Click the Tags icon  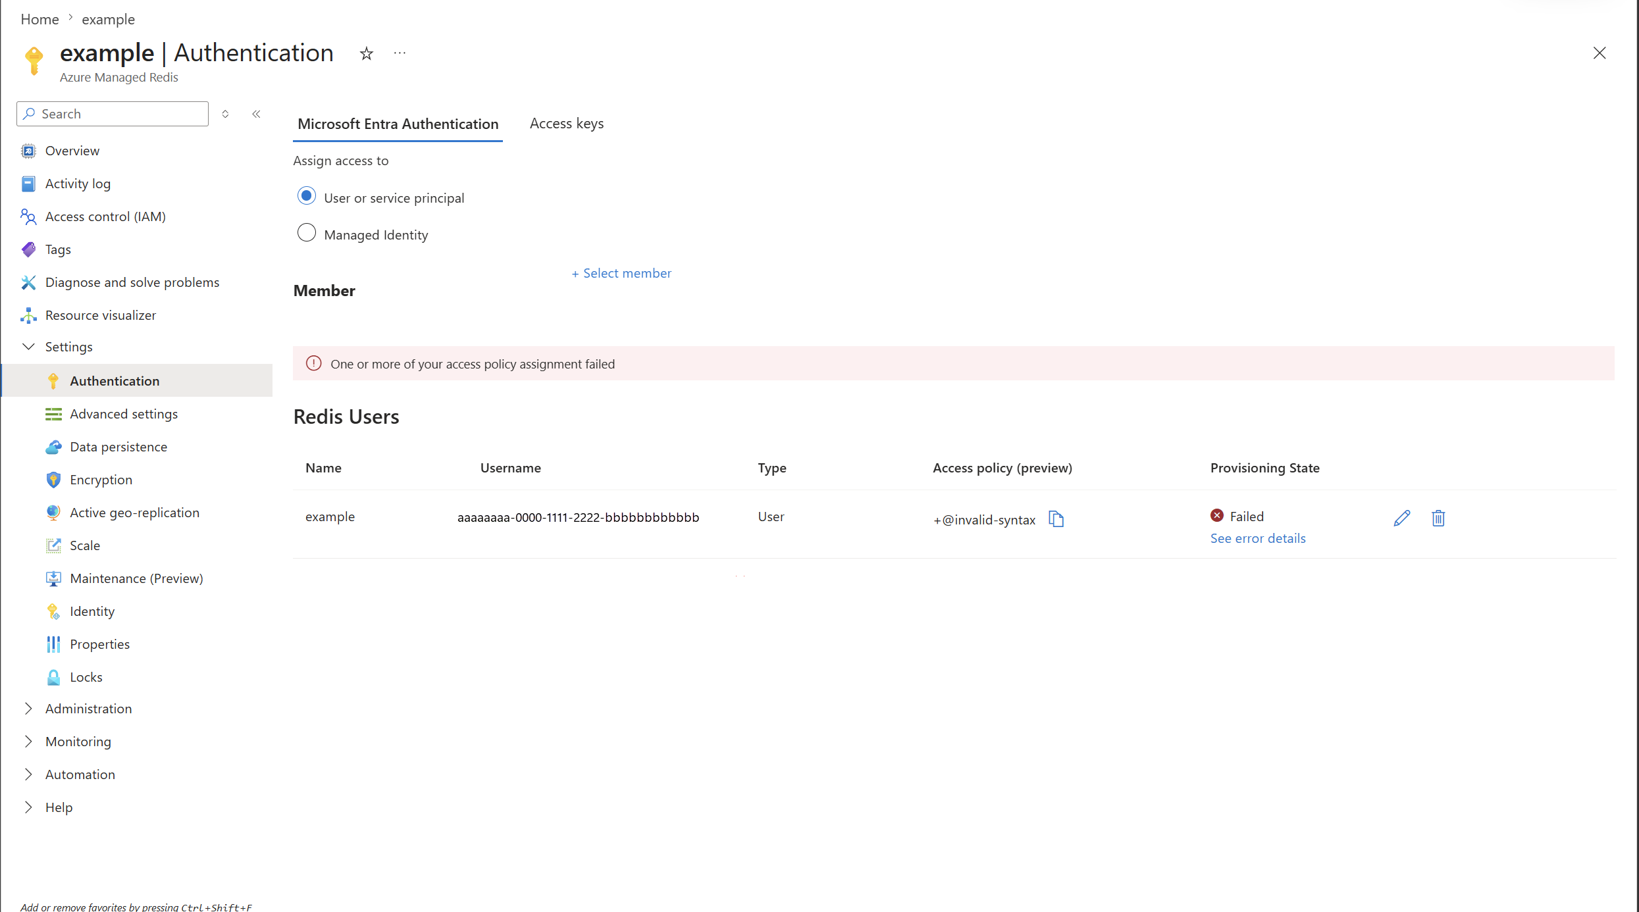[x=28, y=250]
